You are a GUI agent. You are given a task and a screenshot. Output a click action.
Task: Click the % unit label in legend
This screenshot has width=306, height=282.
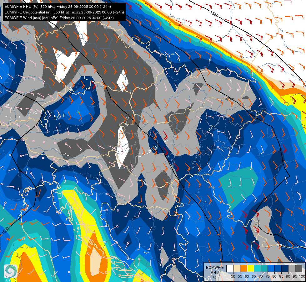[x=215, y=278]
